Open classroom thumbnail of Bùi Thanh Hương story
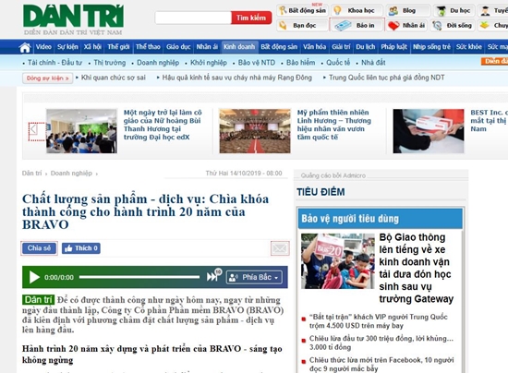Viewport: 508px width, 373px height. (x=81, y=131)
